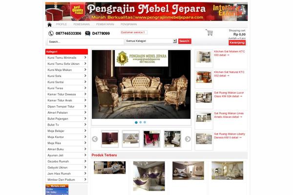Open the PENGIRIMAN menu item
The height and width of the screenshot is (195, 293).
[129, 24]
